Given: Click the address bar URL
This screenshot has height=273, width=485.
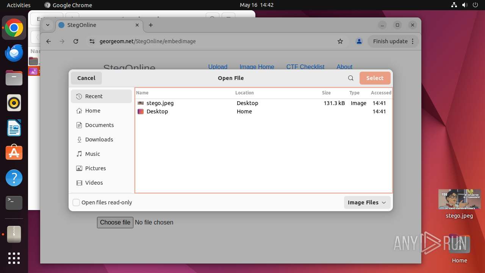Looking at the screenshot, I should (148, 41).
